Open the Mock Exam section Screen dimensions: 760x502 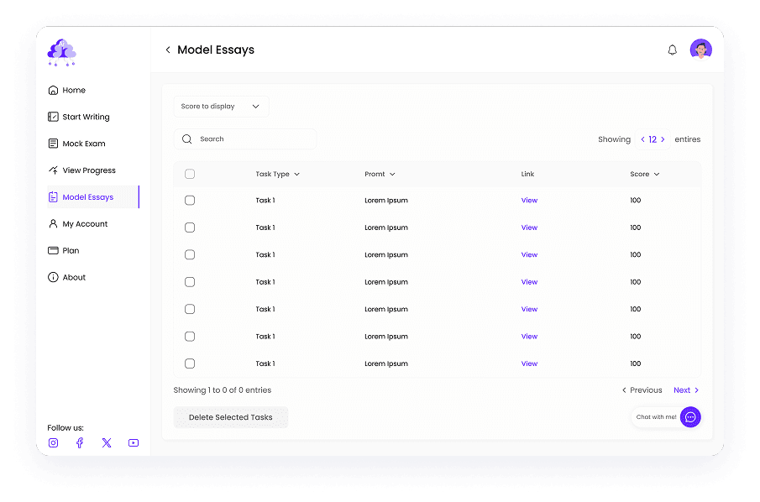tap(76, 144)
